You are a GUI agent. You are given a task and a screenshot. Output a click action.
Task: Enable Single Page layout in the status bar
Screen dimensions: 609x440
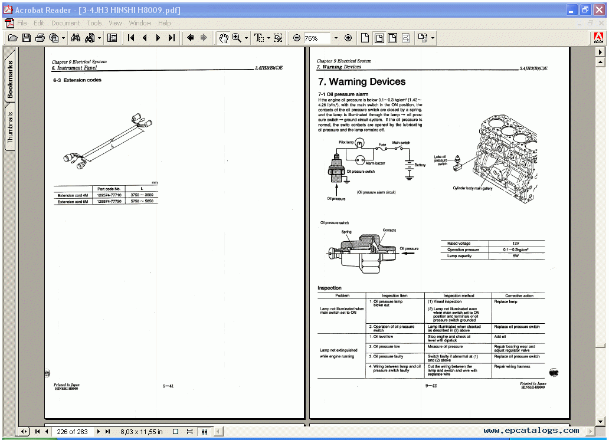(175, 431)
